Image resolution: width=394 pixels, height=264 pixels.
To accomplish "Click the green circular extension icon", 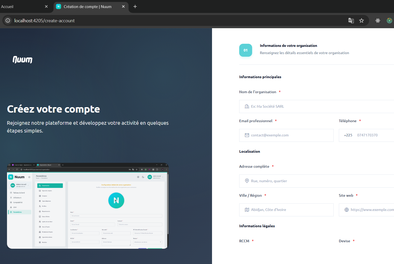I will point(389,21).
